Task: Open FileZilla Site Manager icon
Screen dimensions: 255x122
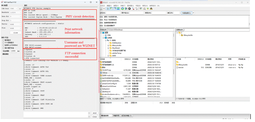Action: pos(101,8)
